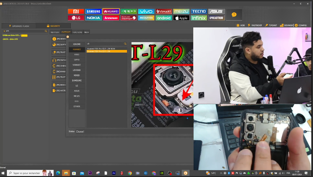Select the Vsmart brand logo
The width and height of the screenshot is (313, 177).
[164, 11]
